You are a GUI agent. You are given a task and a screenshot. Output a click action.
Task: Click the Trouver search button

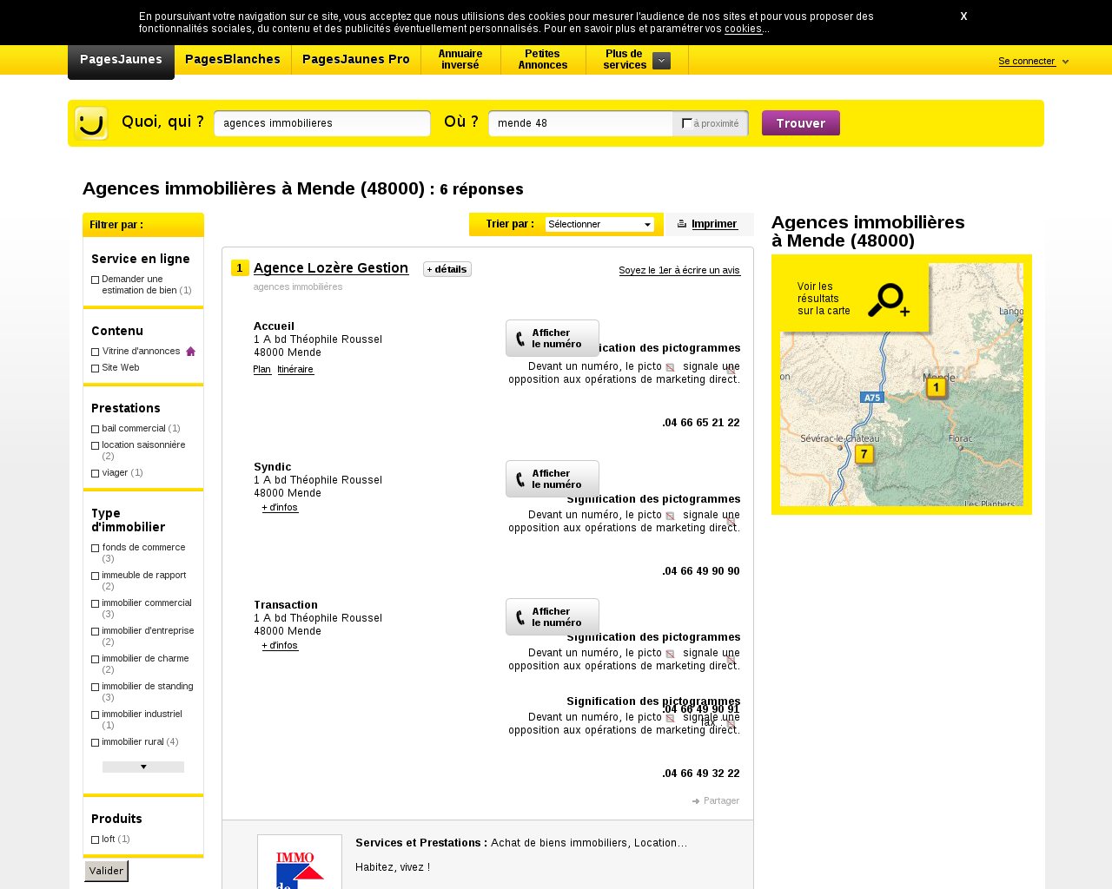(x=801, y=123)
